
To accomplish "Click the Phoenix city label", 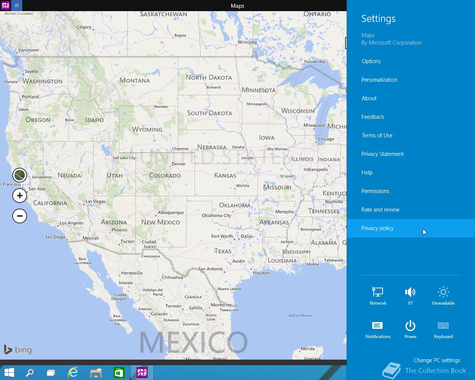I will [x=119, y=230].
